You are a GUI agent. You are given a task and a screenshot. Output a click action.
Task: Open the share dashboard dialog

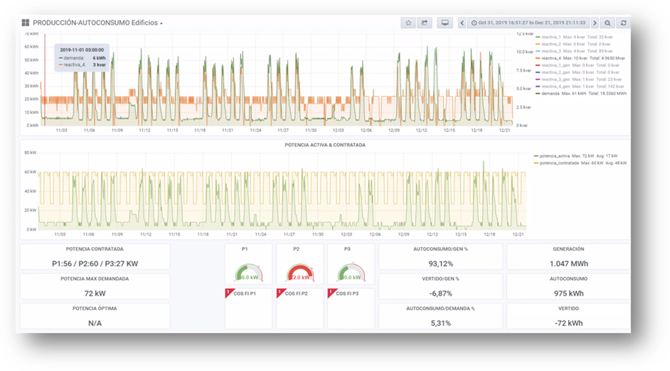pos(425,23)
